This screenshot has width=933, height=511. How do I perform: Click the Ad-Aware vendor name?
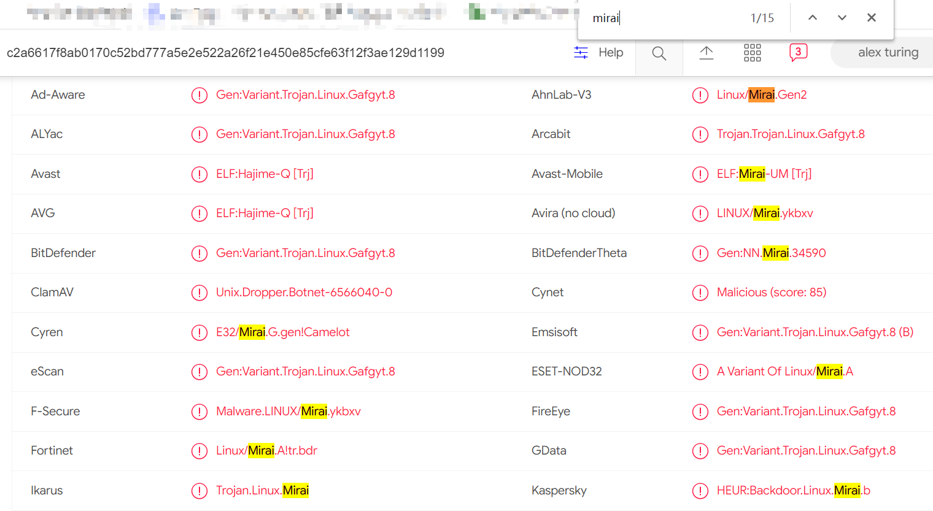pyautogui.click(x=58, y=95)
